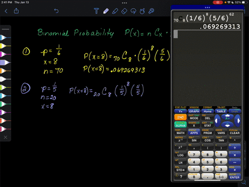Close the pen palette sidebar
This screenshot has width=249, height=187.
click(x=6, y=137)
